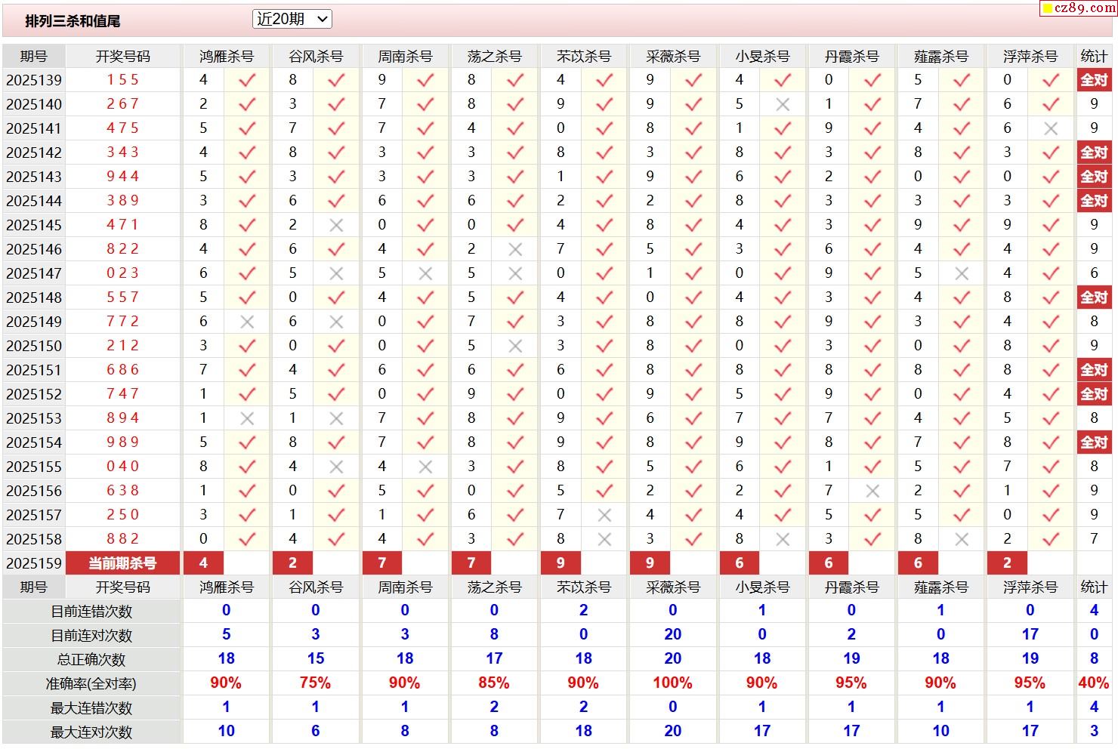Click the gray X in row 2025158 under 小旻杀号
The height and width of the screenshot is (749, 1118).
(783, 539)
